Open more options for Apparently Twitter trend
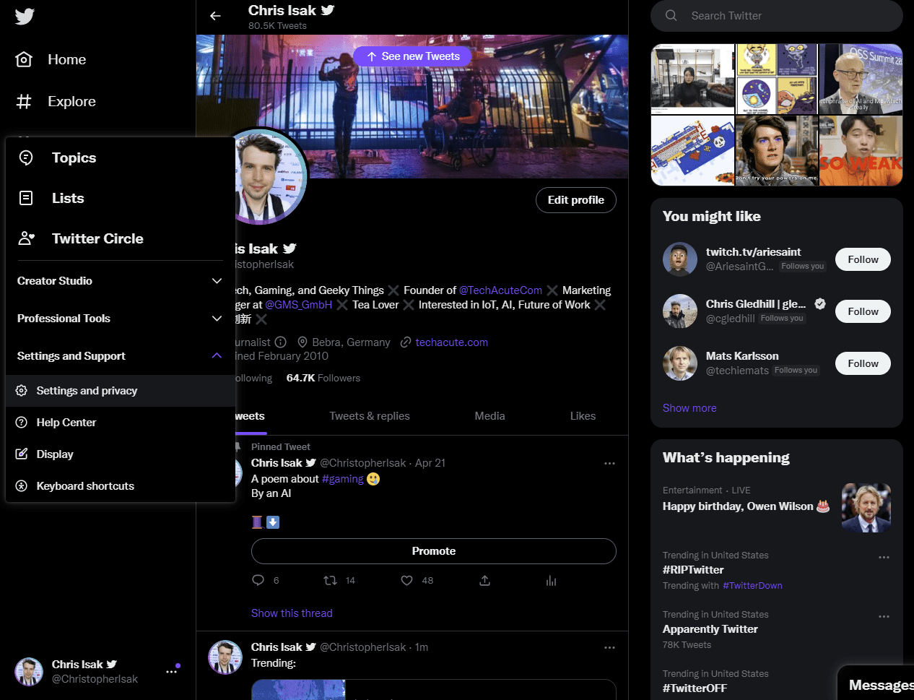The image size is (914, 700). click(884, 617)
